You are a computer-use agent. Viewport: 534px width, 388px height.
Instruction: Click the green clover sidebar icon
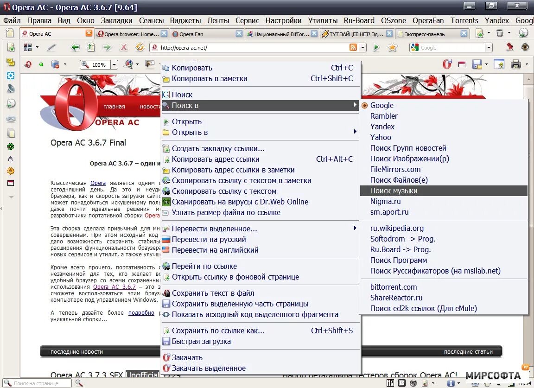pos(11,147)
